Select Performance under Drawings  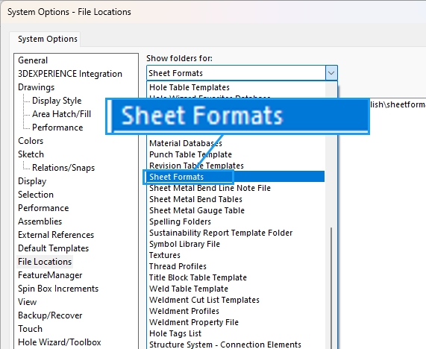point(57,128)
